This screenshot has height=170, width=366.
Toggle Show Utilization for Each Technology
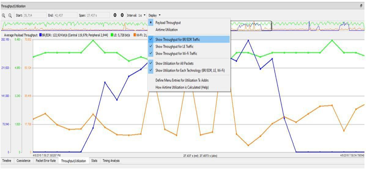[189, 70]
